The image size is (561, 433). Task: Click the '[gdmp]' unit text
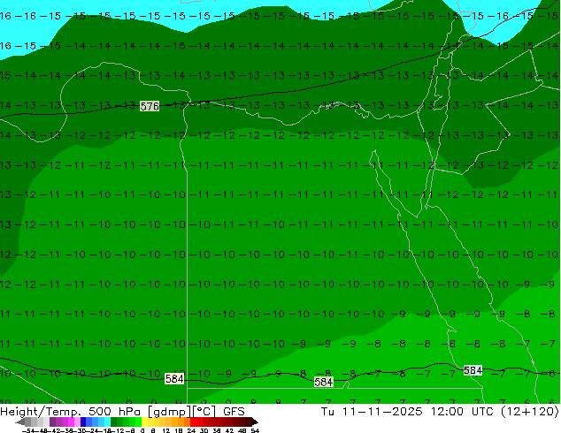click(x=169, y=412)
